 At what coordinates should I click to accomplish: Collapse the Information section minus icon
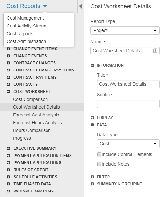point(92,65)
